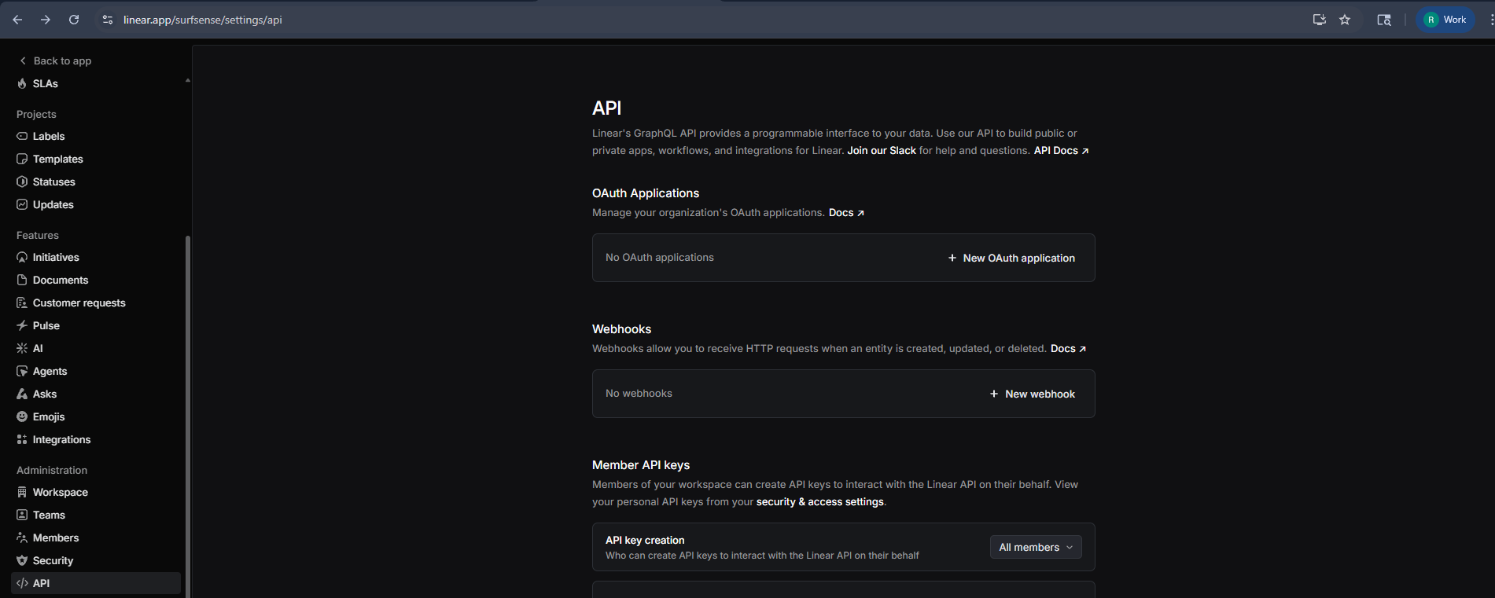
Task: Click the SLAs flame icon
Action: (x=22, y=83)
